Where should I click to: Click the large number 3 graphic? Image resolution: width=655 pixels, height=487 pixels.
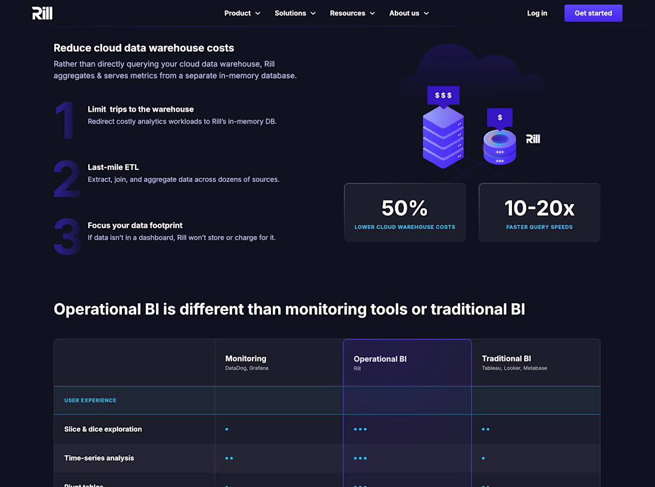coord(67,236)
